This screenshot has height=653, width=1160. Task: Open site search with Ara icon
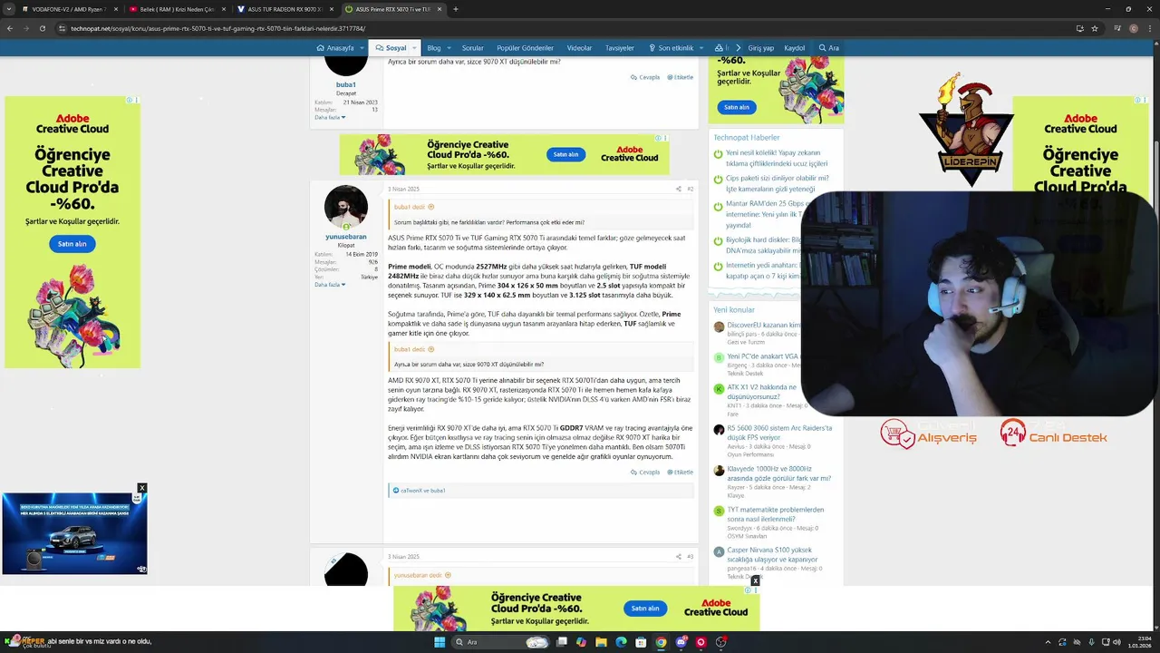829,48
